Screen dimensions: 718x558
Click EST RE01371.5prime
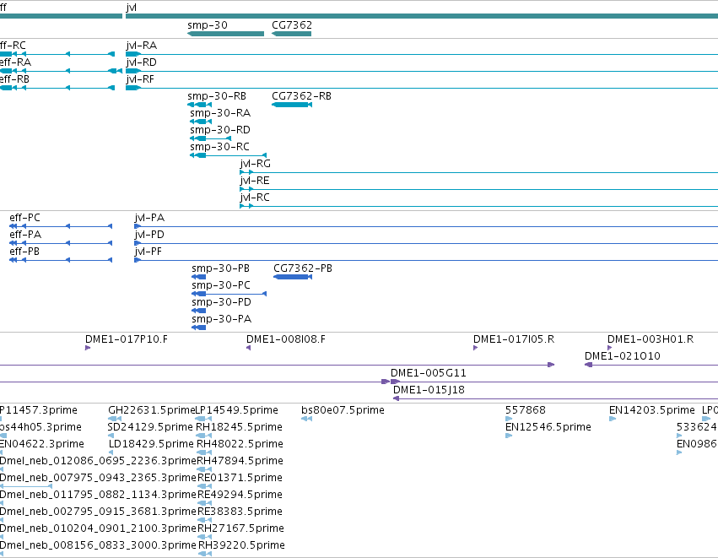204,486
